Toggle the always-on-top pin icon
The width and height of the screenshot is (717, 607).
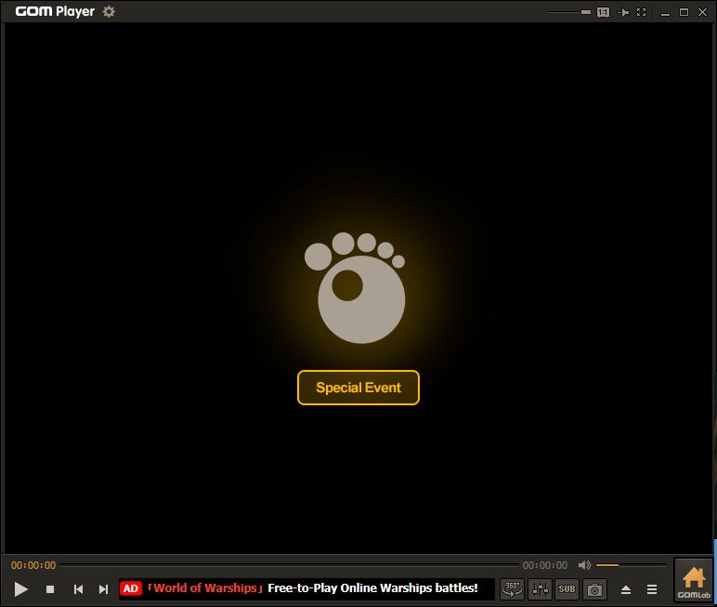tap(623, 12)
